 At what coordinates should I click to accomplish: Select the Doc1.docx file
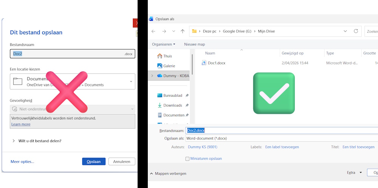click(x=216, y=63)
